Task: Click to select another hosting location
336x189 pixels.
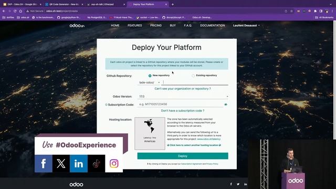Action: (x=194, y=145)
